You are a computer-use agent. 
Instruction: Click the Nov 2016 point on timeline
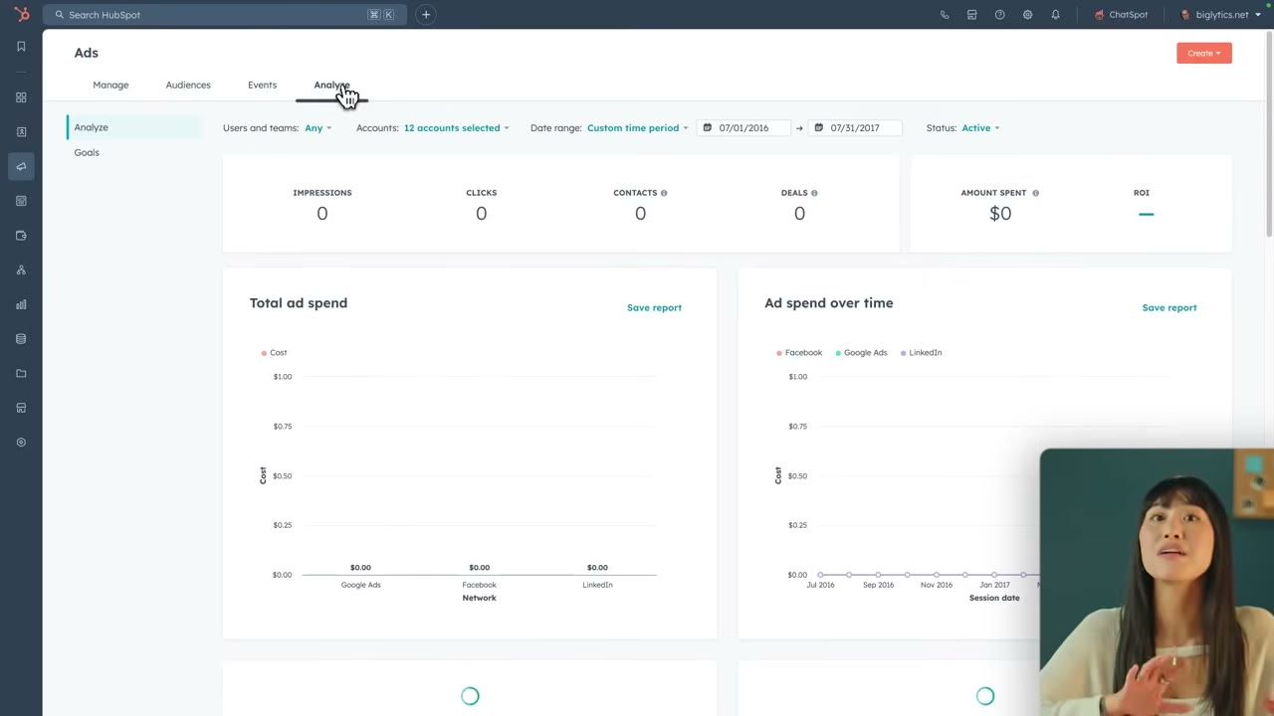pyautogui.click(x=936, y=575)
